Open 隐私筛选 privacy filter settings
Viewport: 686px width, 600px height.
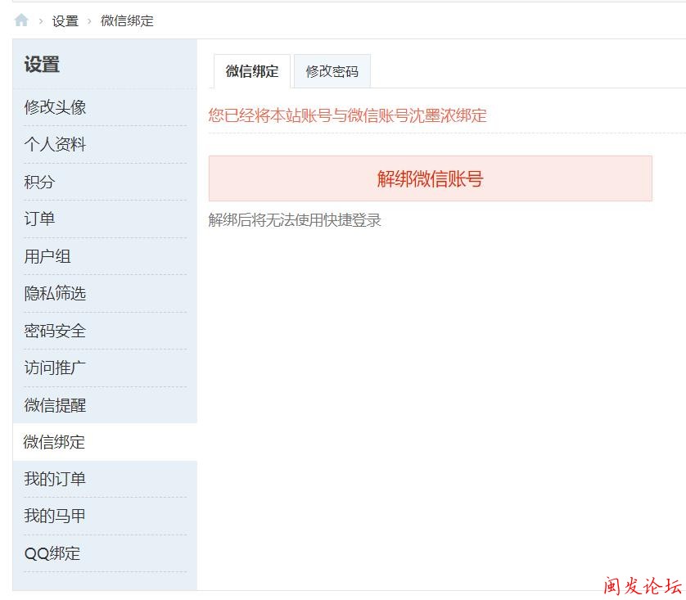pyautogui.click(x=55, y=293)
